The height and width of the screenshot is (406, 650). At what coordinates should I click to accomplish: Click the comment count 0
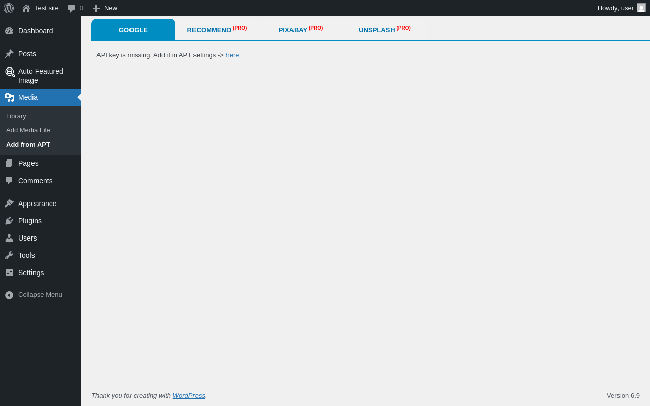tap(81, 8)
